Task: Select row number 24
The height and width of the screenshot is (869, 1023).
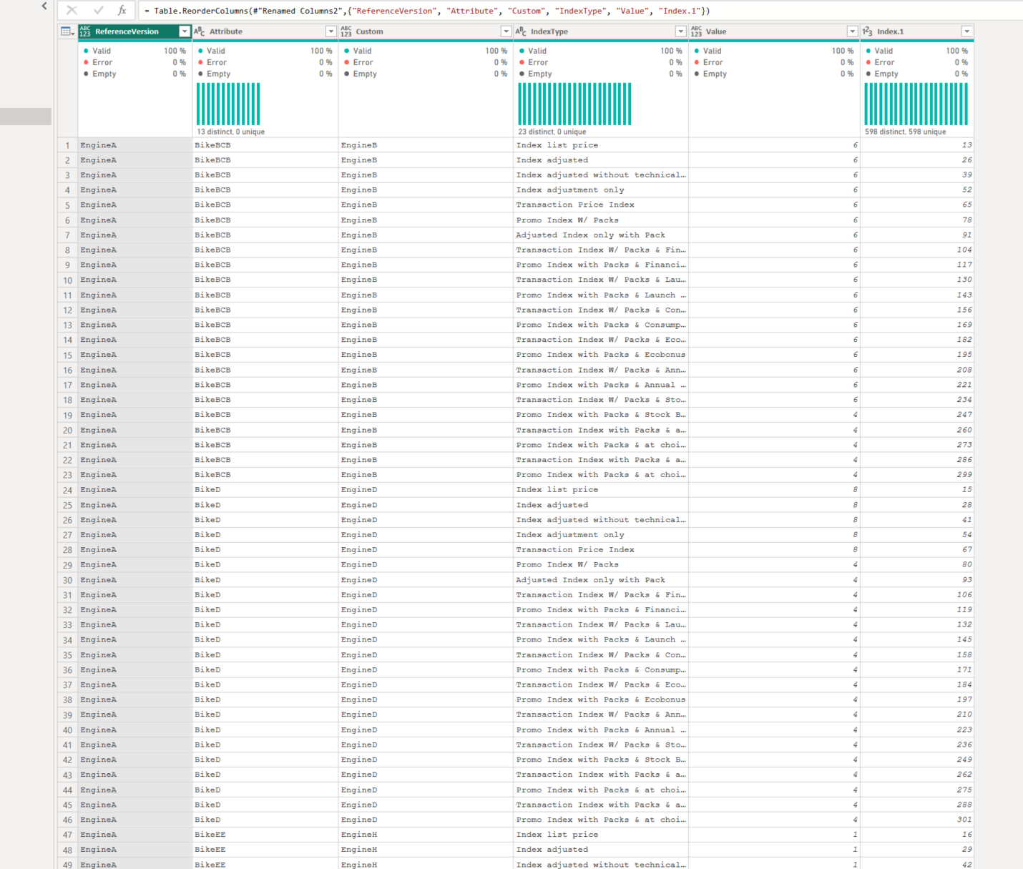Action: pos(67,490)
